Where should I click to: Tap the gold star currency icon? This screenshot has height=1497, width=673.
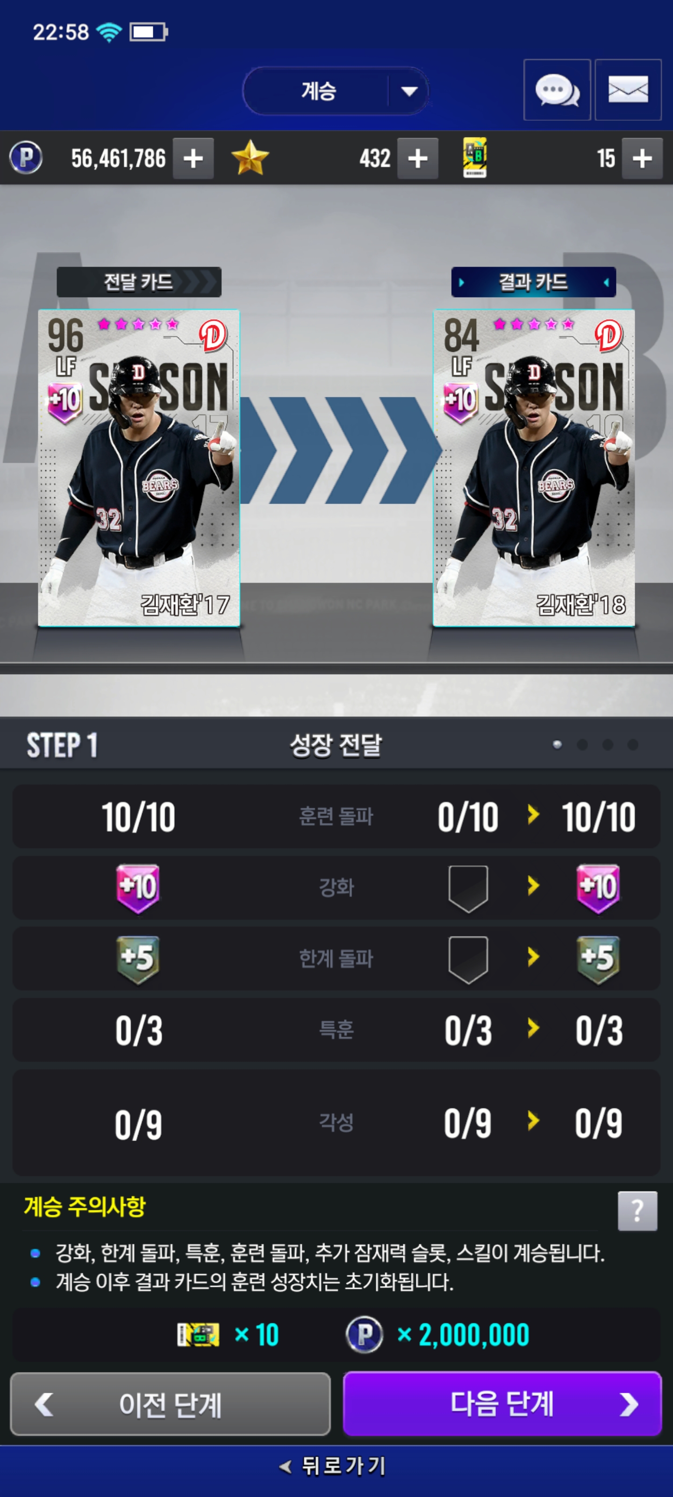click(250, 158)
